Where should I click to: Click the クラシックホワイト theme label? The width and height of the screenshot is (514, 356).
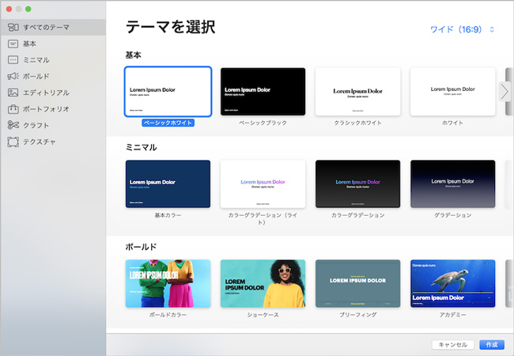[358, 123]
